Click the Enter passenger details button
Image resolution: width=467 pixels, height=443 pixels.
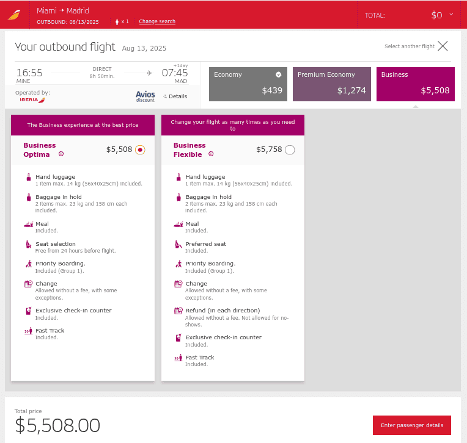[412, 425]
